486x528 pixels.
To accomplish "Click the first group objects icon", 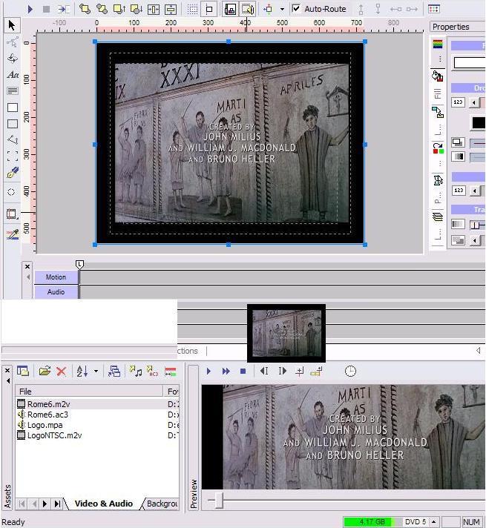I will (85, 9).
